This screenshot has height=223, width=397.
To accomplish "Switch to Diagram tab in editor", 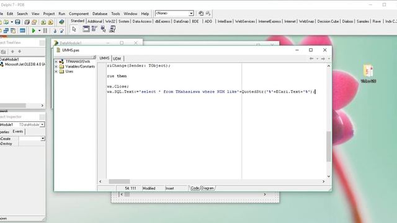I will click(x=207, y=188).
